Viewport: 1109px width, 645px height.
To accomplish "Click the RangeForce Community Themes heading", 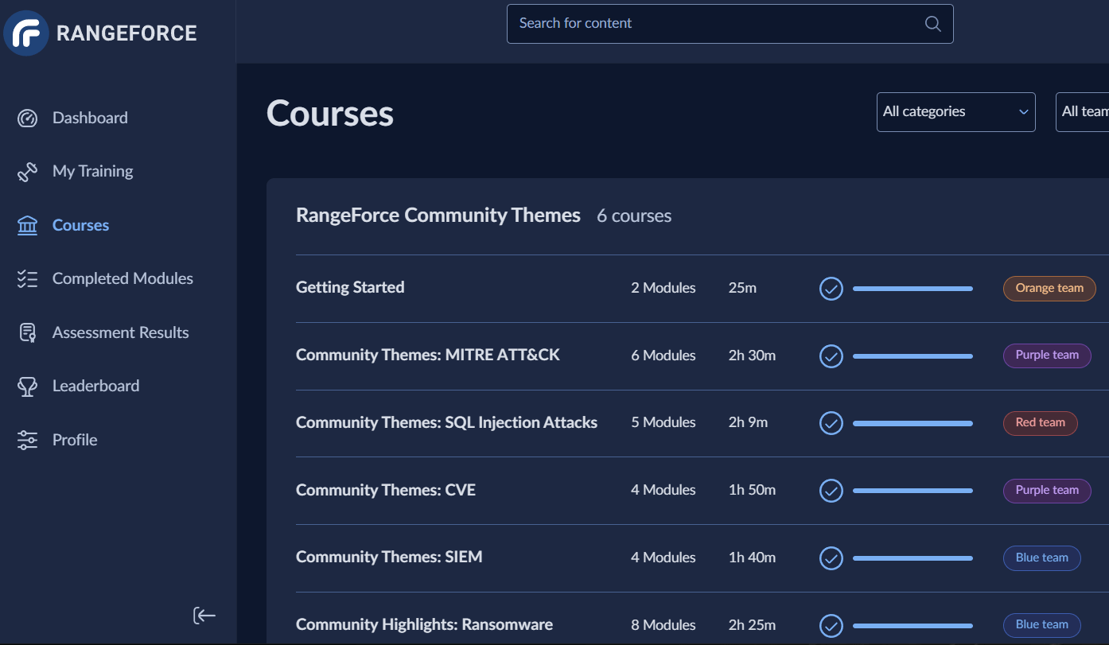I will tap(438, 216).
